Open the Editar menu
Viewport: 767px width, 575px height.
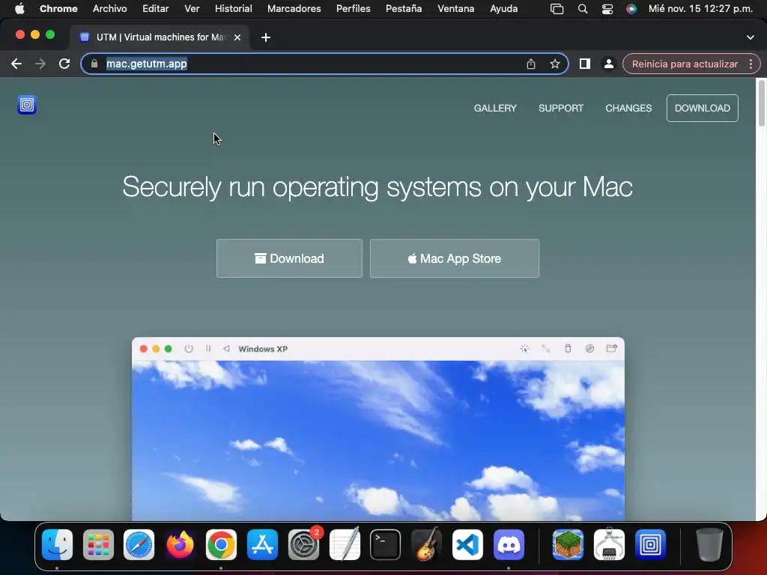point(156,8)
